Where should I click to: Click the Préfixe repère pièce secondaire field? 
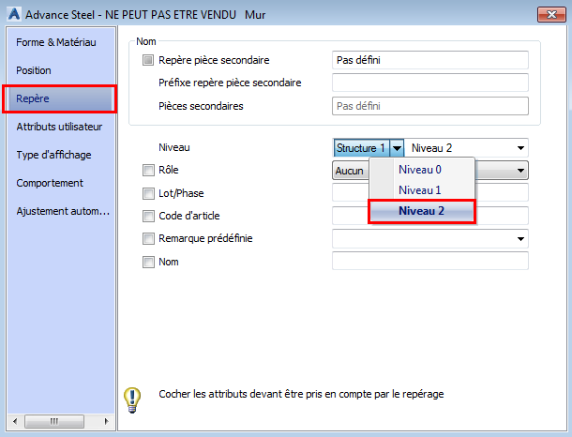[430, 83]
